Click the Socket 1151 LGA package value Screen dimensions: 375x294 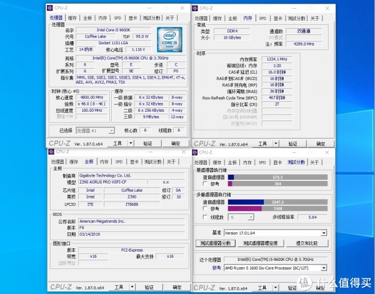[x=113, y=42]
